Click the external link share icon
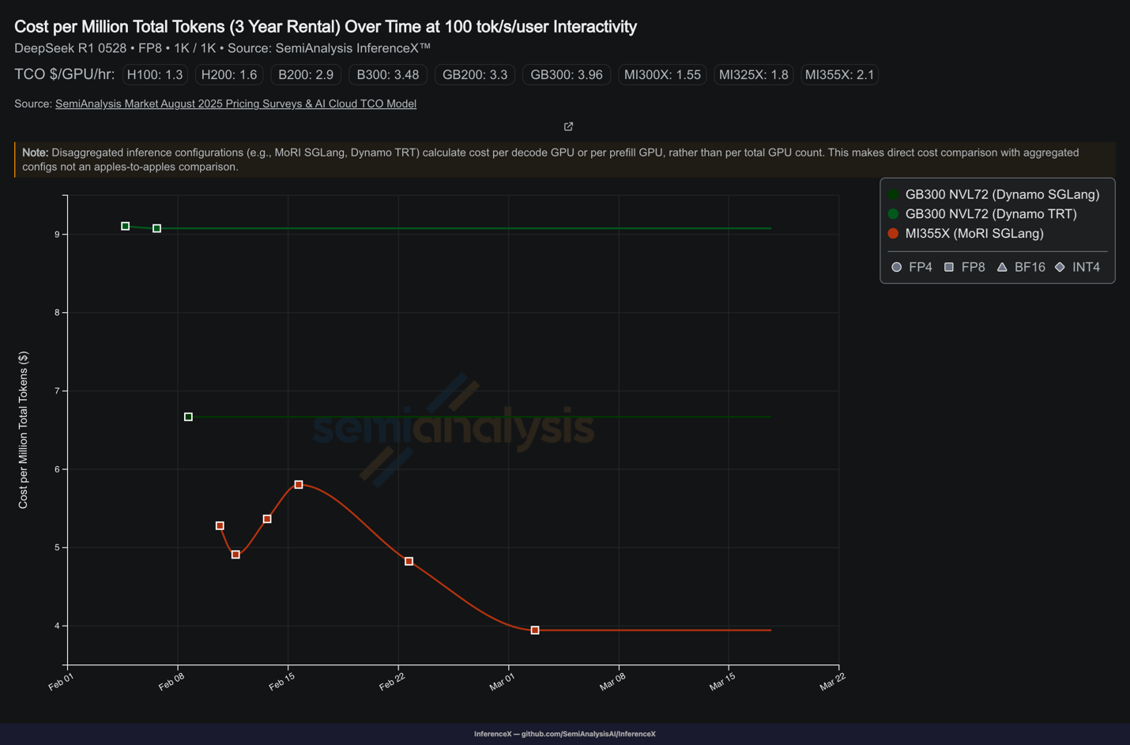The image size is (1130, 745). [567, 126]
